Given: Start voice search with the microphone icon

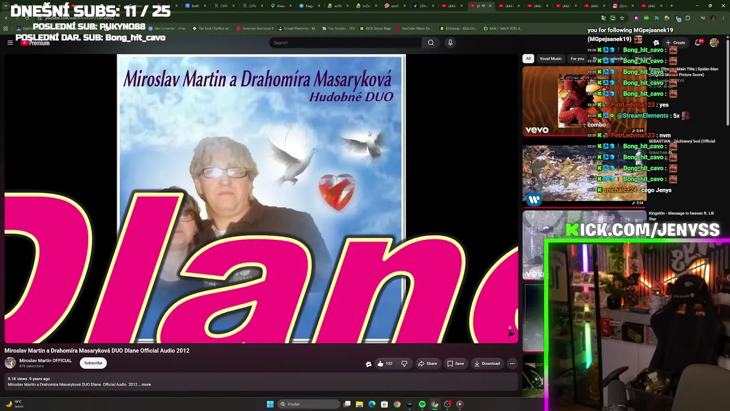Looking at the screenshot, I should [x=450, y=43].
